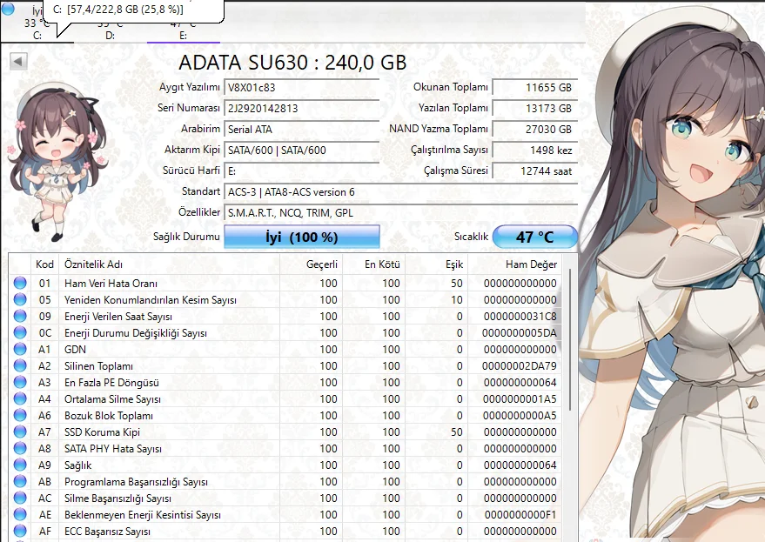Click the status icon for attribute A1 GDN

[x=20, y=350]
